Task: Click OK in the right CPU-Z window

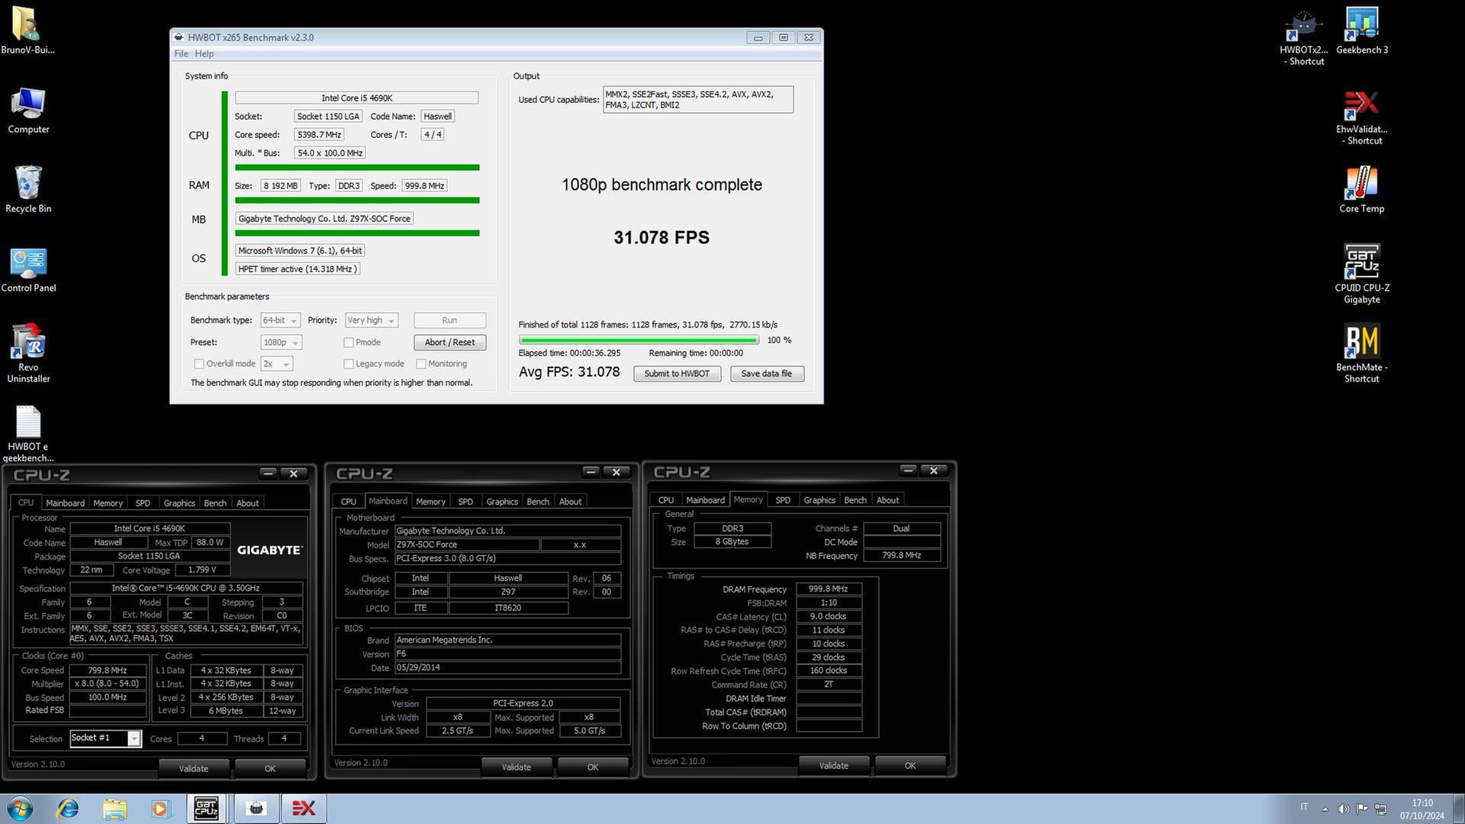Action: (910, 765)
